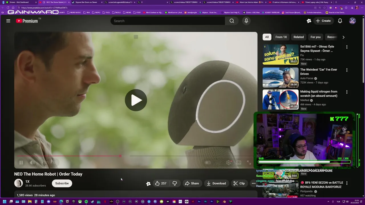Image resolution: width=365 pixels, height=205 pixels.
Task: Open Sol Bitti mi video thumbnail
Action: tap(281, 54)
